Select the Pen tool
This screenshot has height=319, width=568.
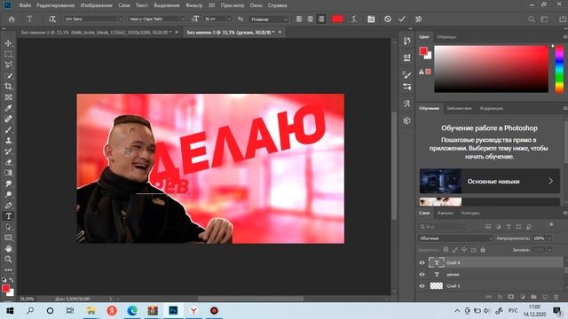point(8,206)
